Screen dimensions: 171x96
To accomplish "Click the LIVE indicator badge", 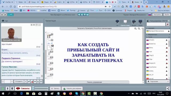I will click(10, 15).
